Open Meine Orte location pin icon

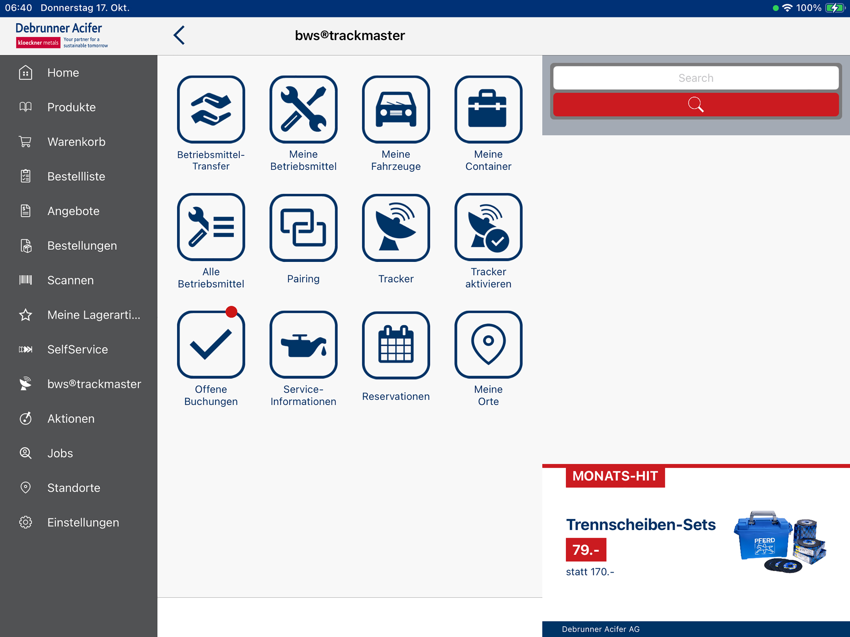[488, 345]
